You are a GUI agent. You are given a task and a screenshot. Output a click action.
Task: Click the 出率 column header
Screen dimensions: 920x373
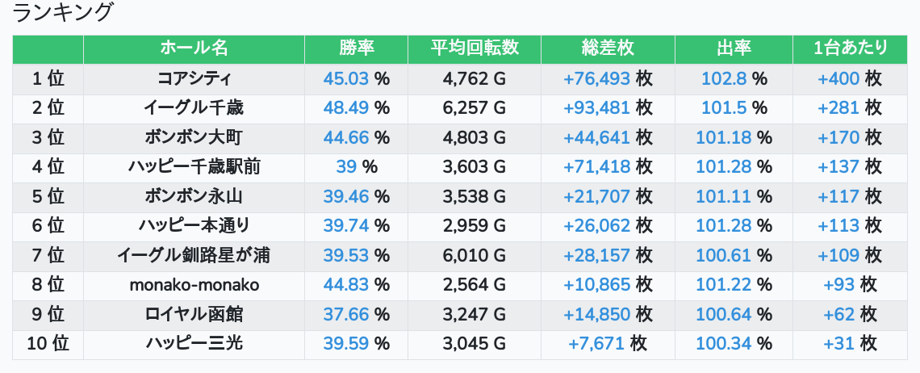[734, 48]
